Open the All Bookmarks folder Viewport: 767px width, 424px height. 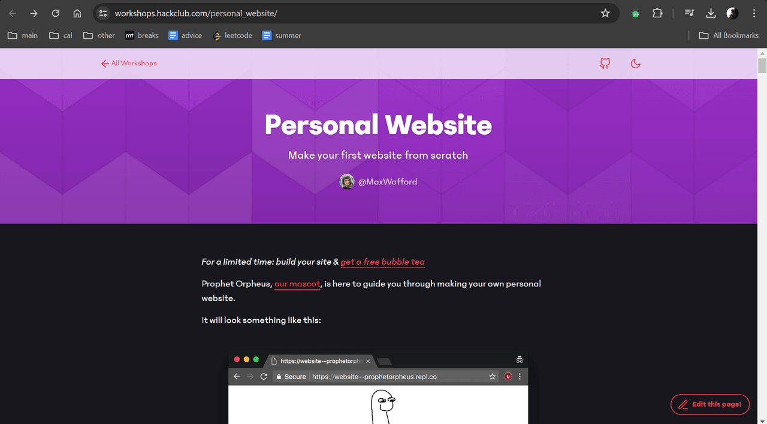(x=729, y=35)
